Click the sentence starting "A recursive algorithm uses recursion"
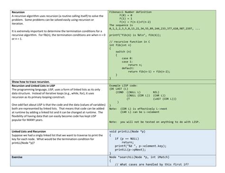Image resolution: width=225 pixels, height=173 pixels. [57, 20]
